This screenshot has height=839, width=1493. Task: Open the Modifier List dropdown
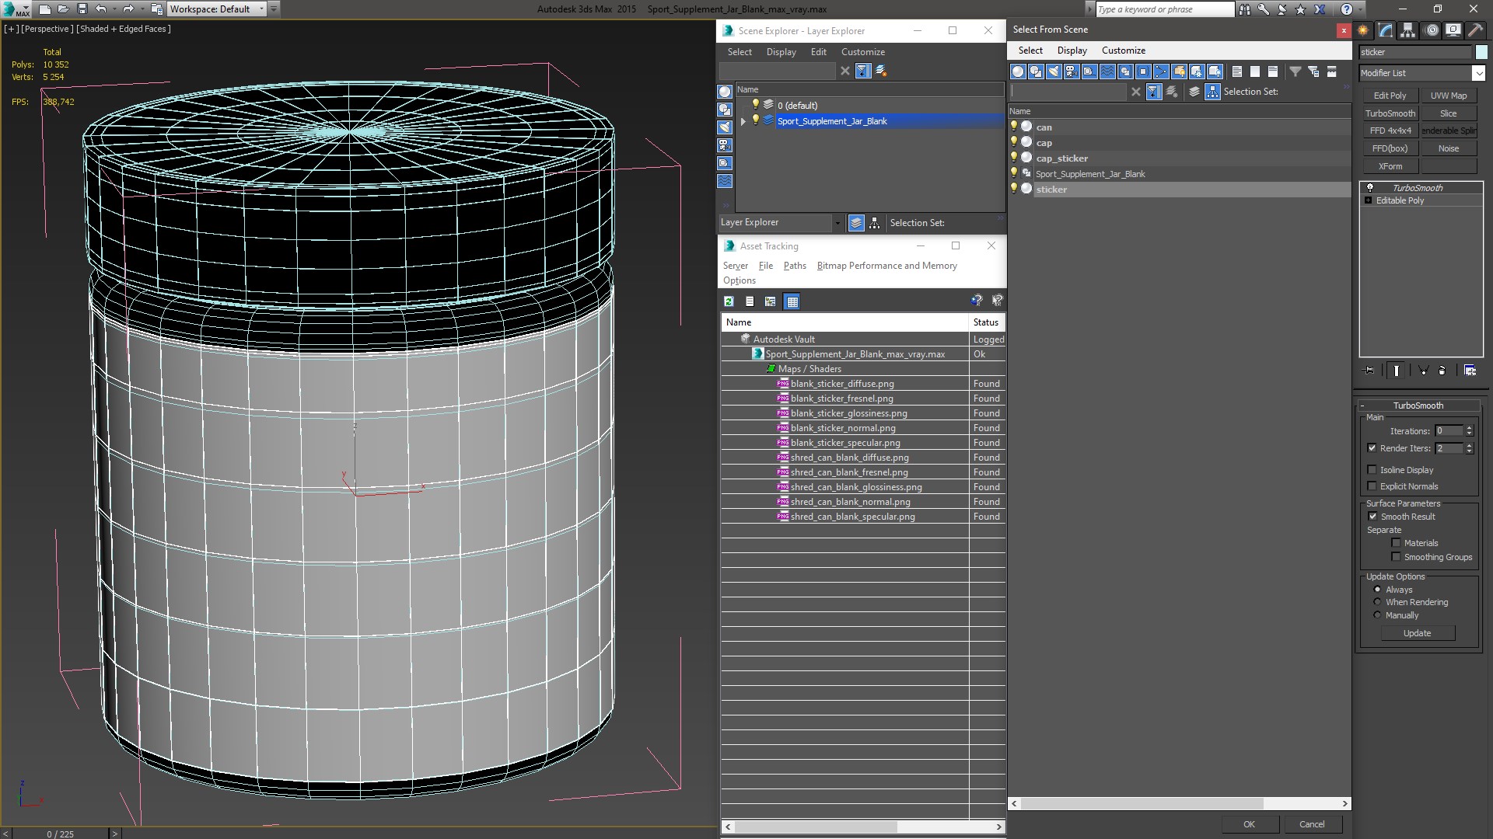(1478, 73)
